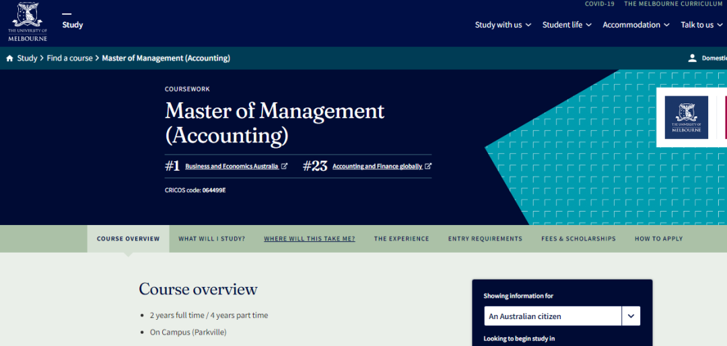Click the user profile icon beside Domestic
This screenshot has height=346, width=727.
(x=692, y=58)
